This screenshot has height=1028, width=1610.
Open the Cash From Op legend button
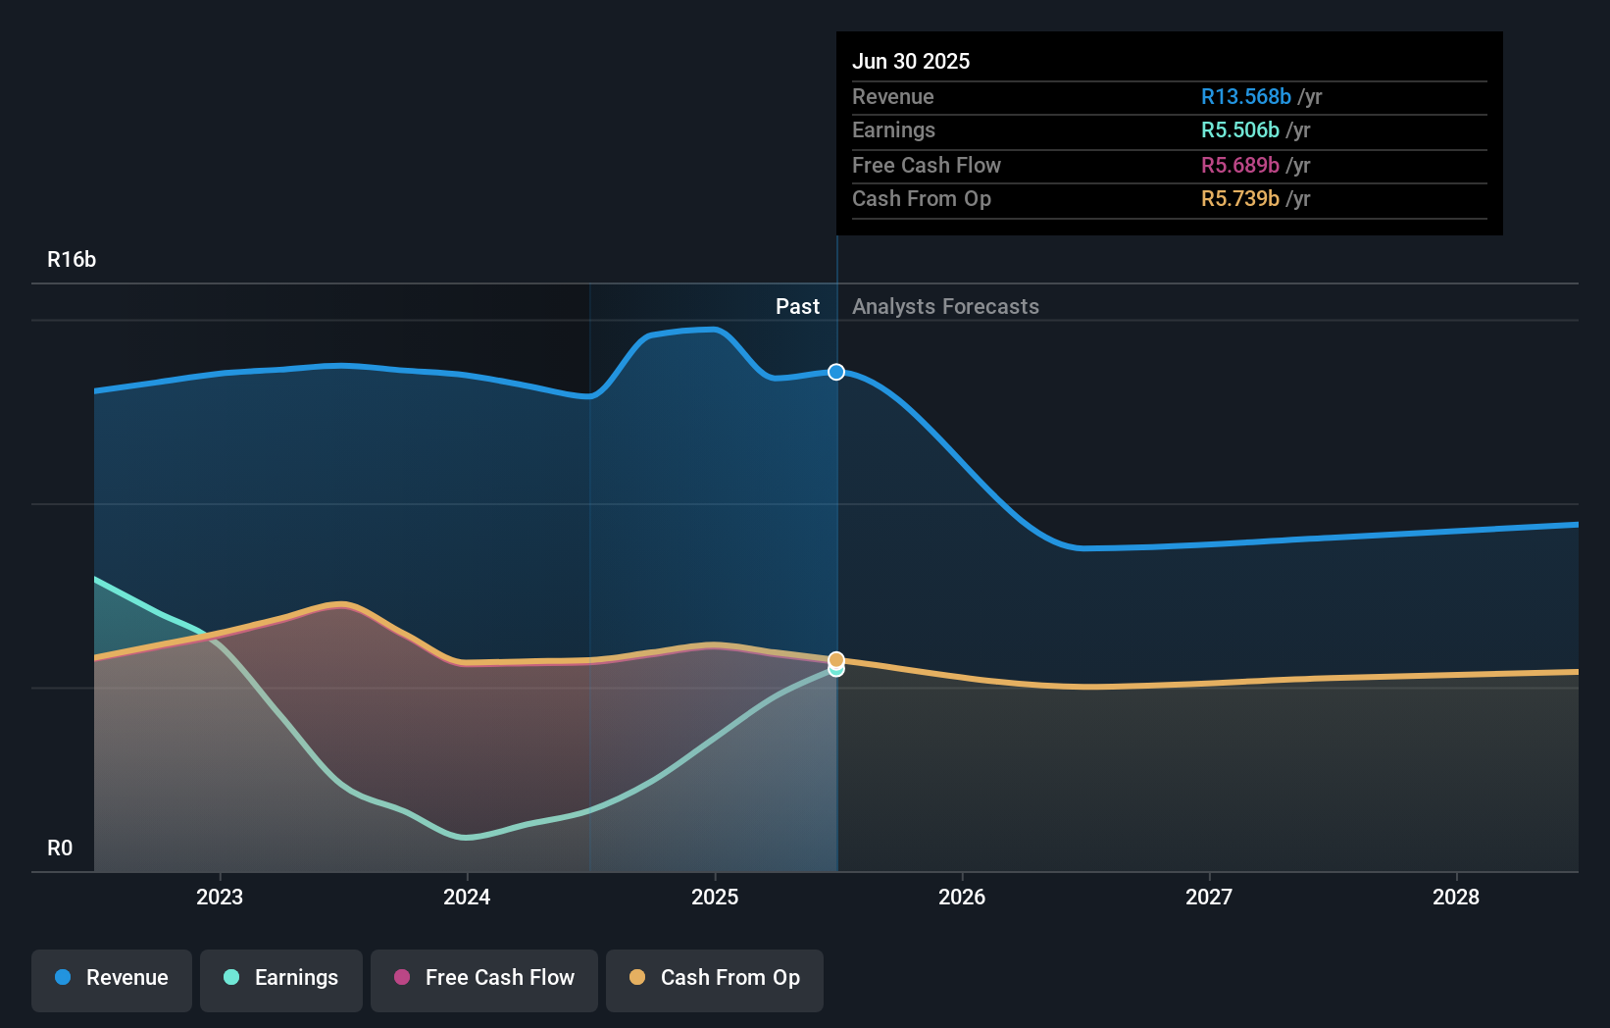pos(714,980)
